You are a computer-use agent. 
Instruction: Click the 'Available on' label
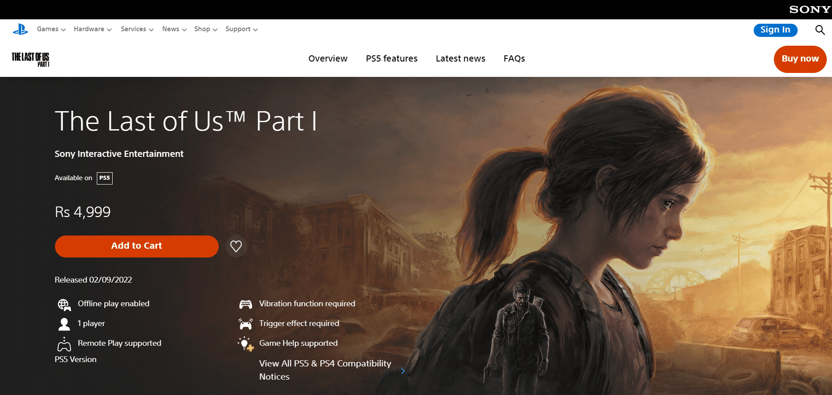click(x=73, y=178)
